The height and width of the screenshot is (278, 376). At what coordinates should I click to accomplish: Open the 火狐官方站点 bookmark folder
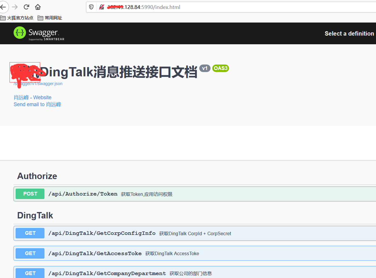pos(17,18)
